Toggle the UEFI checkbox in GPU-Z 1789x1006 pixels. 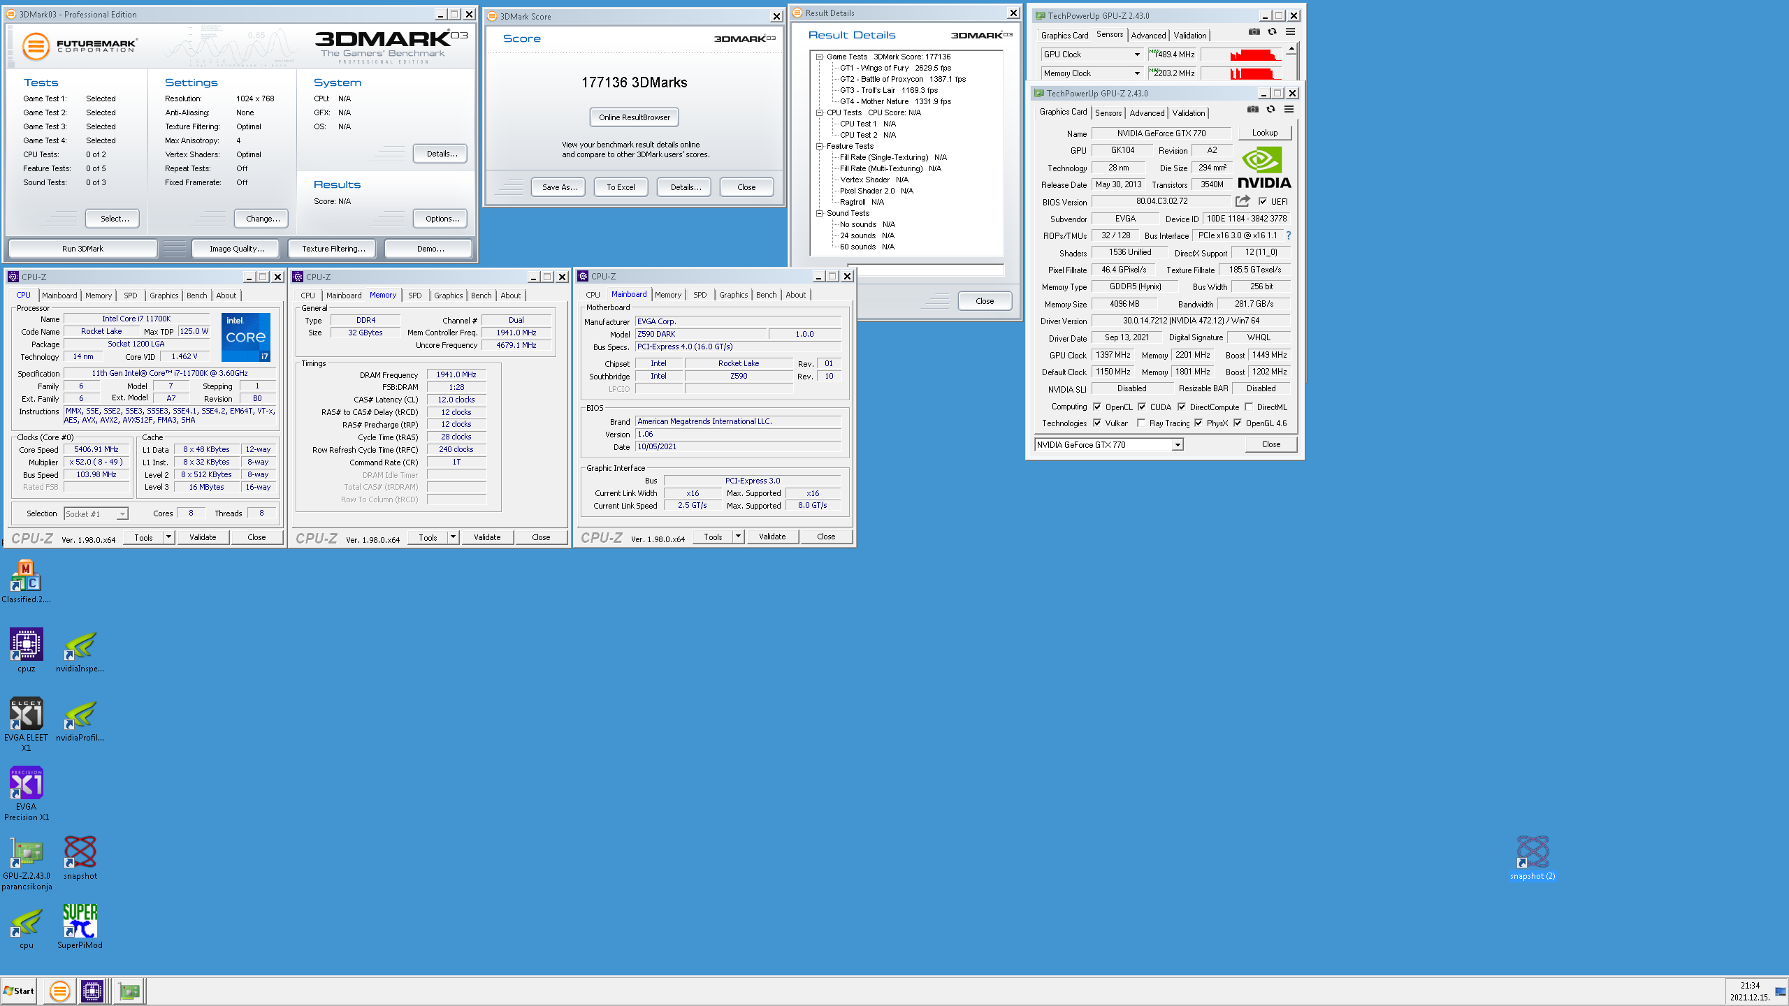1263,201
